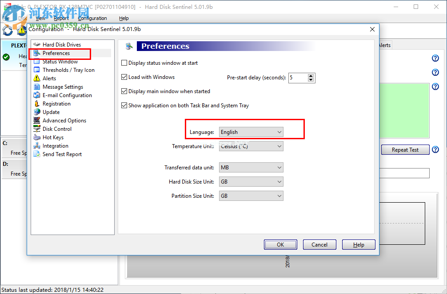
Task: Open E-mail Configuration settings
Action: click(68, 95)
